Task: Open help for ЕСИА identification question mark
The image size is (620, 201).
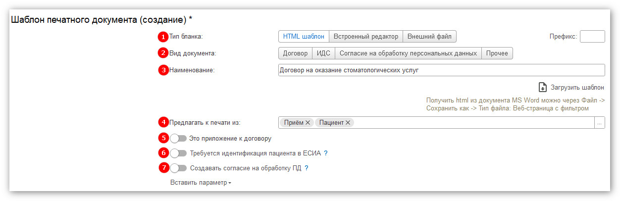Action: click(325, 153)
